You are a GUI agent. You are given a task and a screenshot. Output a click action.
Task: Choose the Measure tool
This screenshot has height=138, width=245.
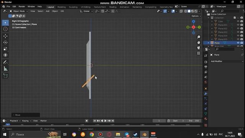pos(5,69)
